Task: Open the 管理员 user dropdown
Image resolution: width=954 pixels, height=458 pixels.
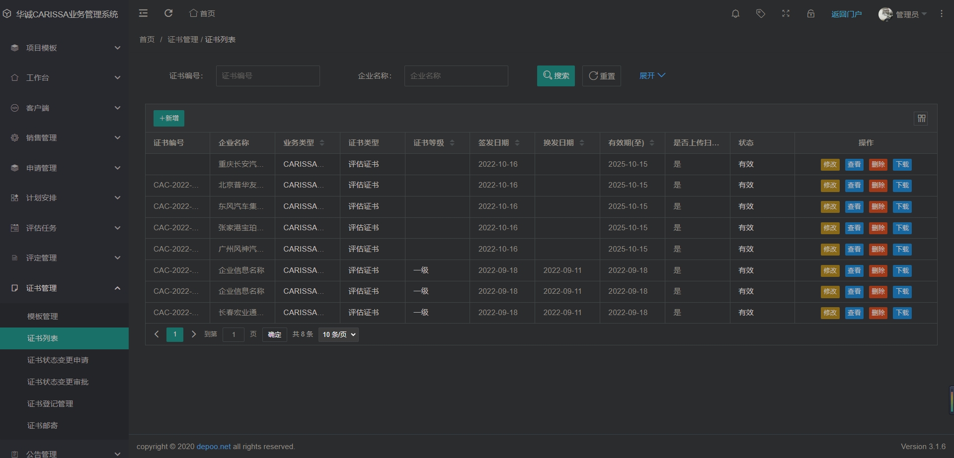Action: coord(911,14)
